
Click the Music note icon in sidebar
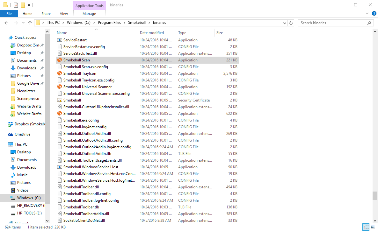coord(13,175)
